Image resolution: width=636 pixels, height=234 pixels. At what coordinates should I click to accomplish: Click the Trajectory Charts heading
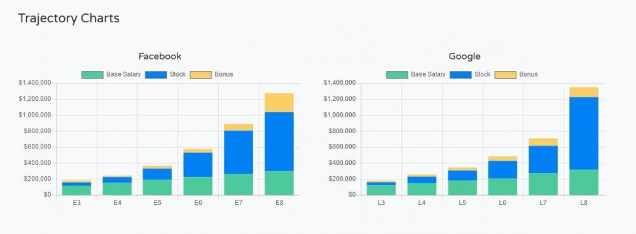pos(69,18)
